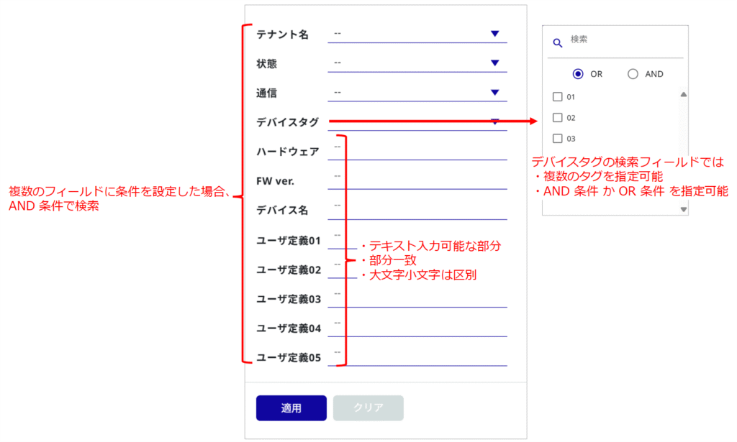Click the ユーザ定義05 input field
737x442 pixels.
click(417, 357)
